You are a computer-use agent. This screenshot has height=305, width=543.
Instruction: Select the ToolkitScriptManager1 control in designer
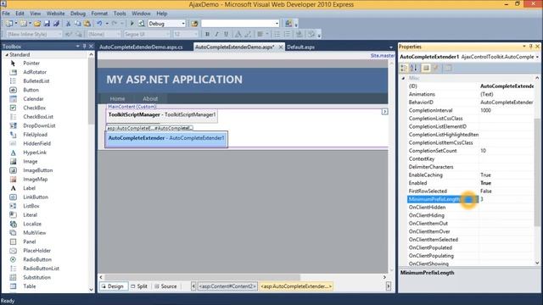(x=162, y=115)
